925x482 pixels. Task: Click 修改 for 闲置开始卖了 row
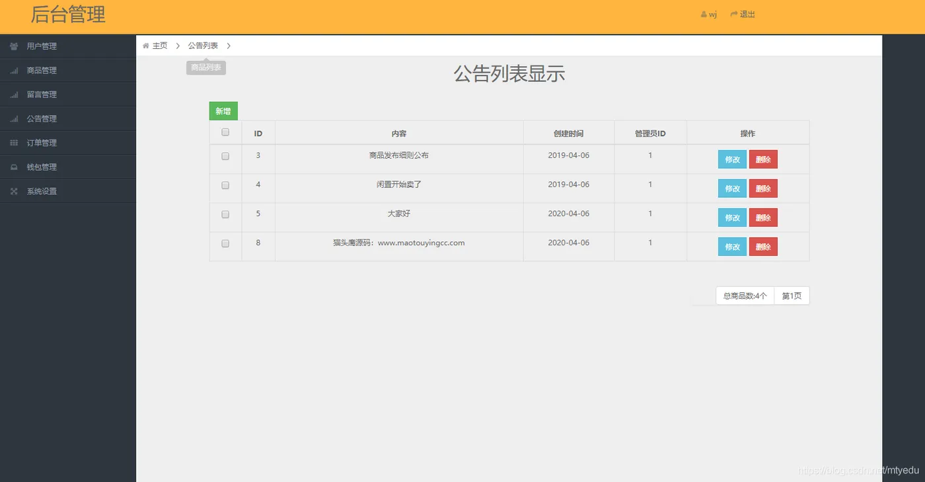click(x=732, y=188)
